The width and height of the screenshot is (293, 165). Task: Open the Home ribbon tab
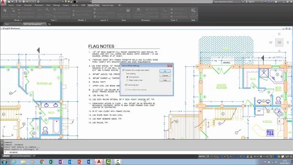tap(11, 5)
